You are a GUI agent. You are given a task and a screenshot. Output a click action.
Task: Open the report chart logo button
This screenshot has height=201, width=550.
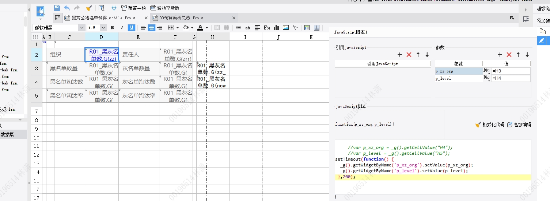40,11
